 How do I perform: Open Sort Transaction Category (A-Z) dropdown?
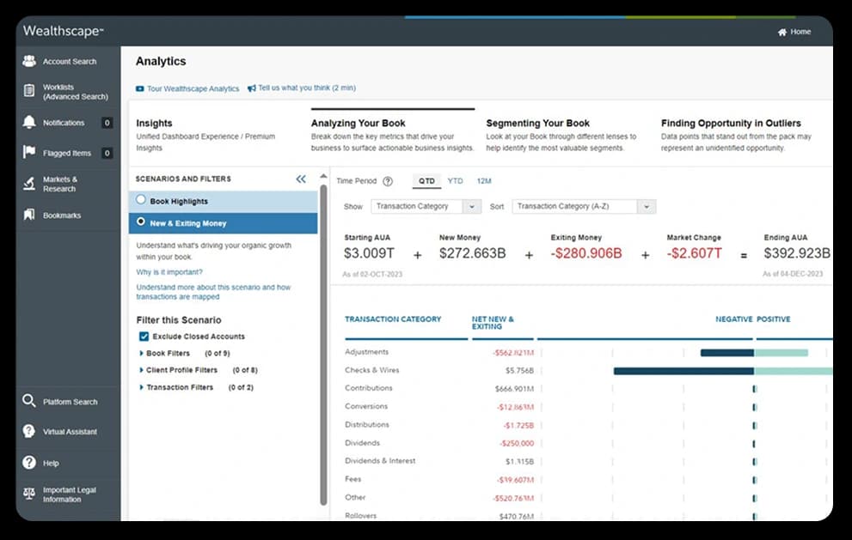point(584,206)
